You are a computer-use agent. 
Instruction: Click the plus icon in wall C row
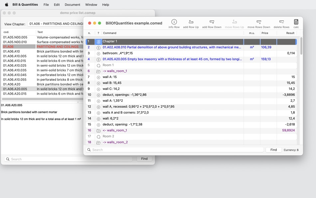(x=98, y=89)
